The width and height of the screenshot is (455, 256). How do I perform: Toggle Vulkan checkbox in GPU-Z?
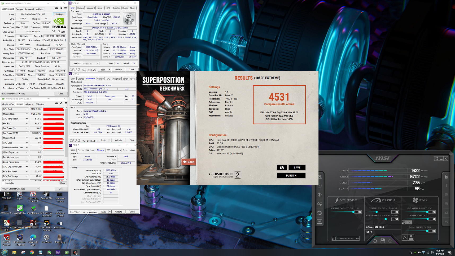point(17,88)
